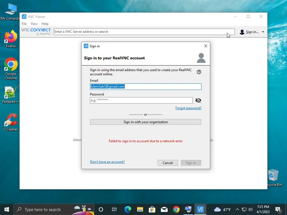Launch Microsoft Edge from the taskbar
Screen dimensions: 287x215
click(128, 209)
